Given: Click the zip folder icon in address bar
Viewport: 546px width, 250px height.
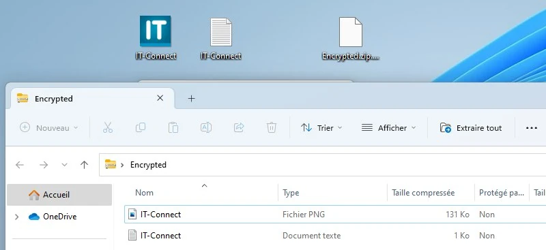Looking at the screenshot, I should point(111,164).
